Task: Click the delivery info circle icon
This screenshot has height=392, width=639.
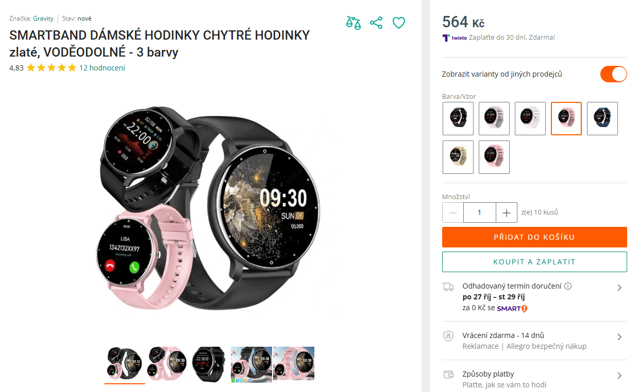Action: point(568,286)
